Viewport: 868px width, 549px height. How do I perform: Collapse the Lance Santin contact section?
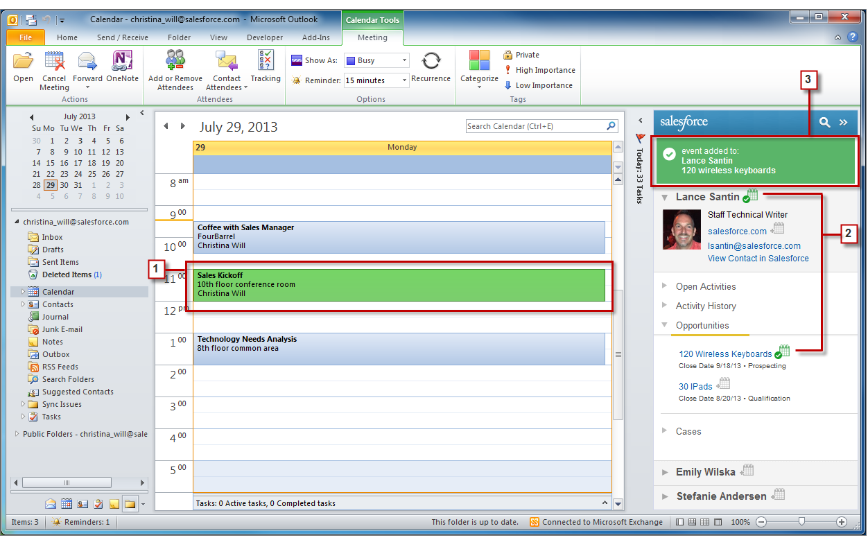pyautogui.click(x=665, y=197)
